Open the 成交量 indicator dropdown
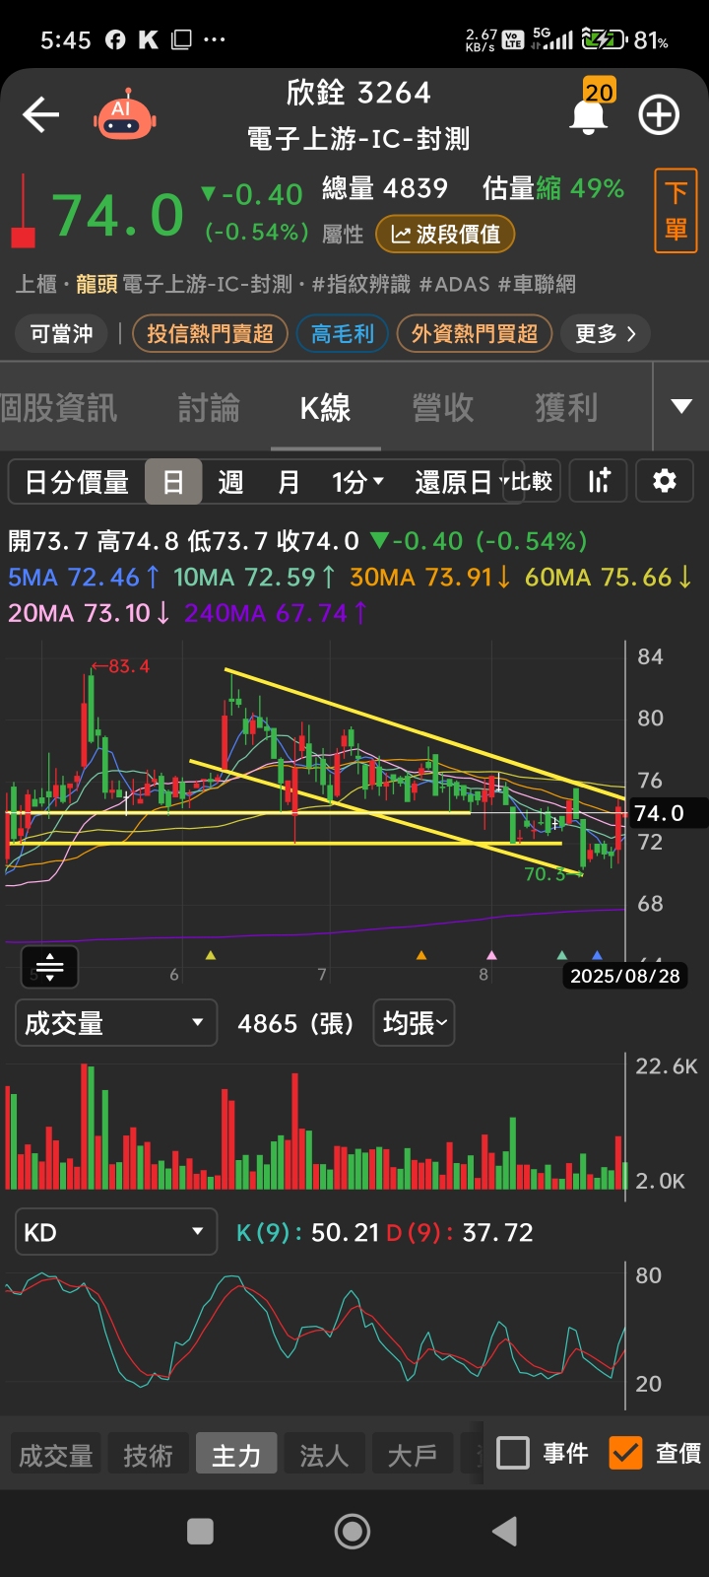Screen dimensions: 709x1577 click(x=115, y=1023)
